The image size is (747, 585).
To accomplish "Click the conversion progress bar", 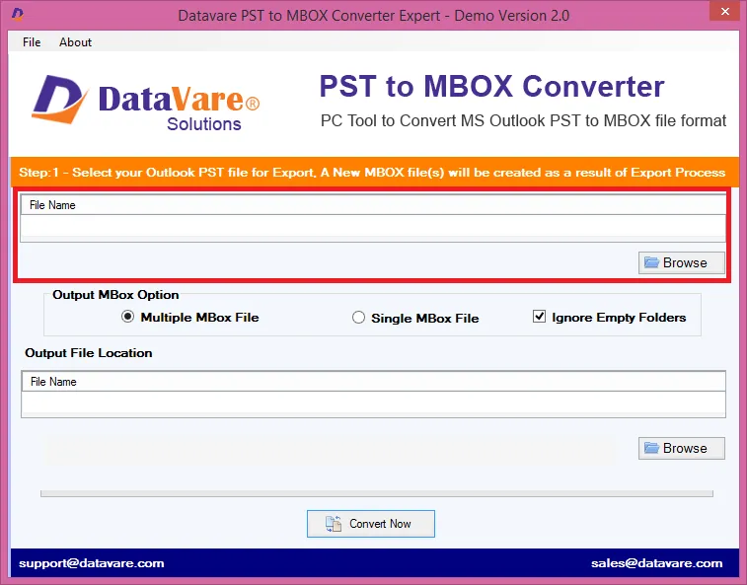I will (x=377, y=493).
